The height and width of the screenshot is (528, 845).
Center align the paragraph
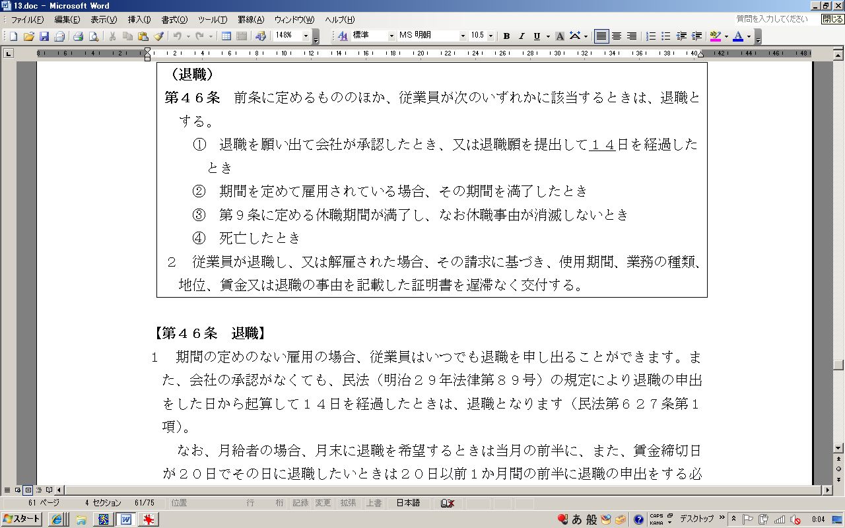pyautogui.click(x=617, y=36)
